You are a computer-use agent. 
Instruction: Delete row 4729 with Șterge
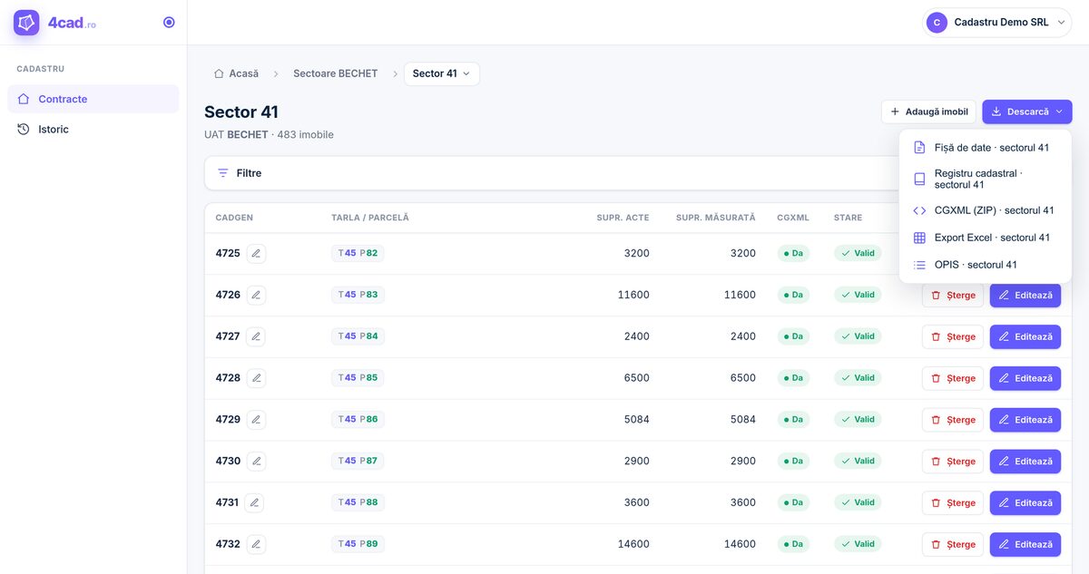(x=953, y=420)
